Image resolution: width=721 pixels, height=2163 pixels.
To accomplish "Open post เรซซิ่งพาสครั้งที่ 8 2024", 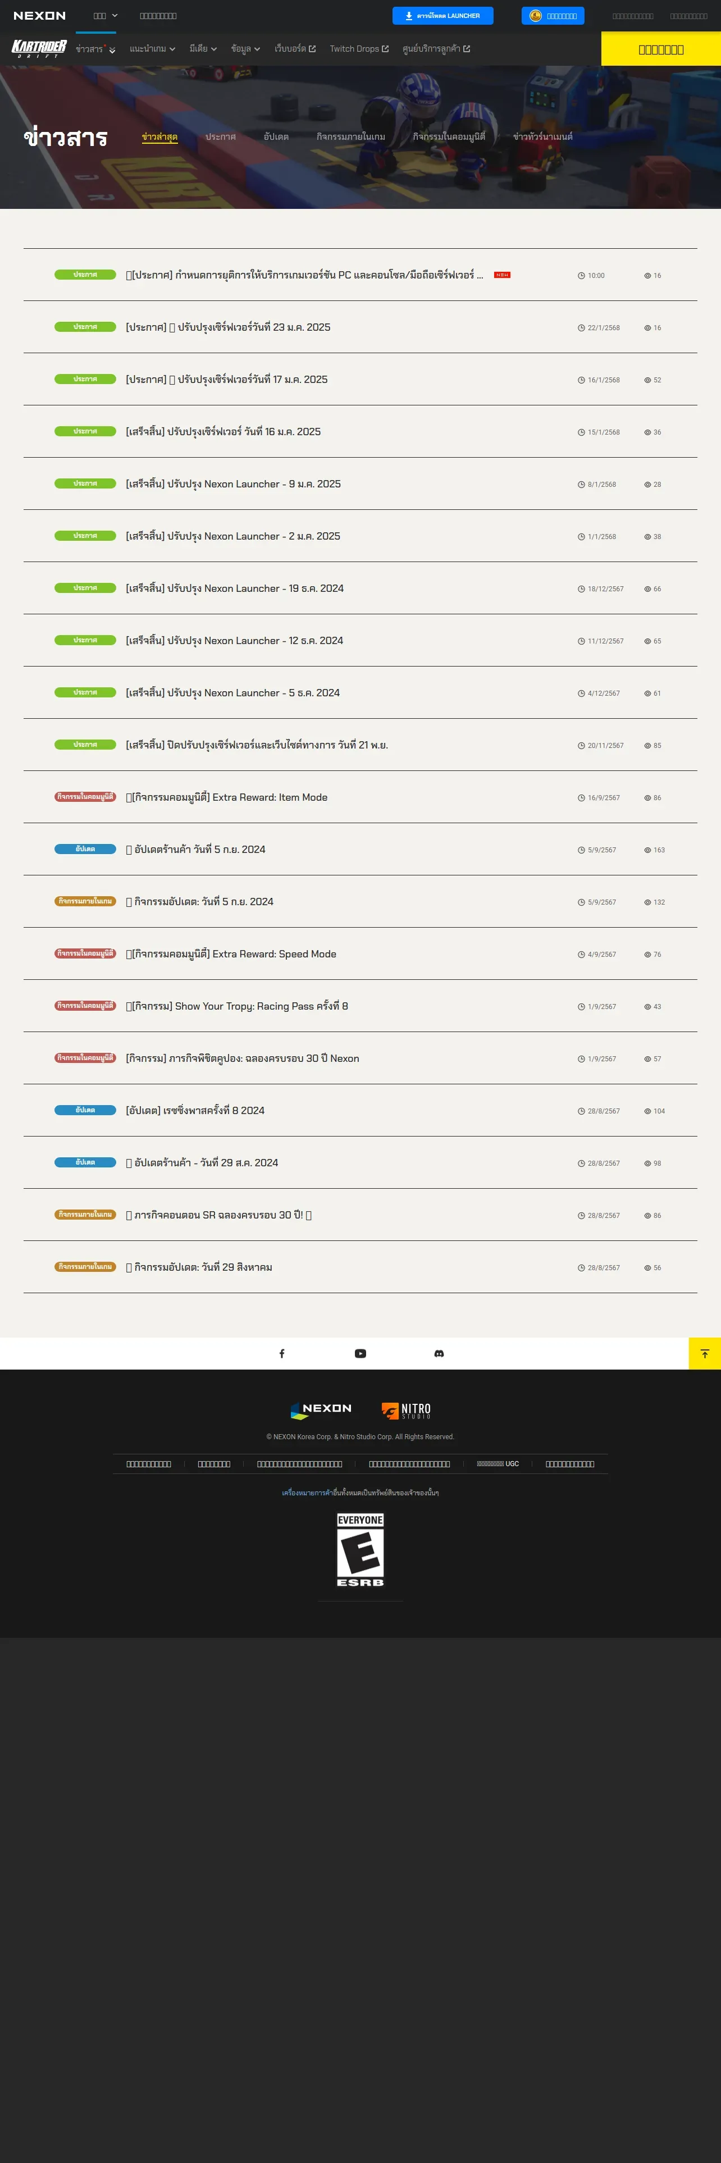I will [x=195, y=1111].
